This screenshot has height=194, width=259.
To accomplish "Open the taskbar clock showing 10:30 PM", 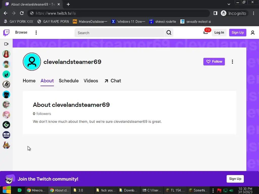I will click(x=245, y=190).
